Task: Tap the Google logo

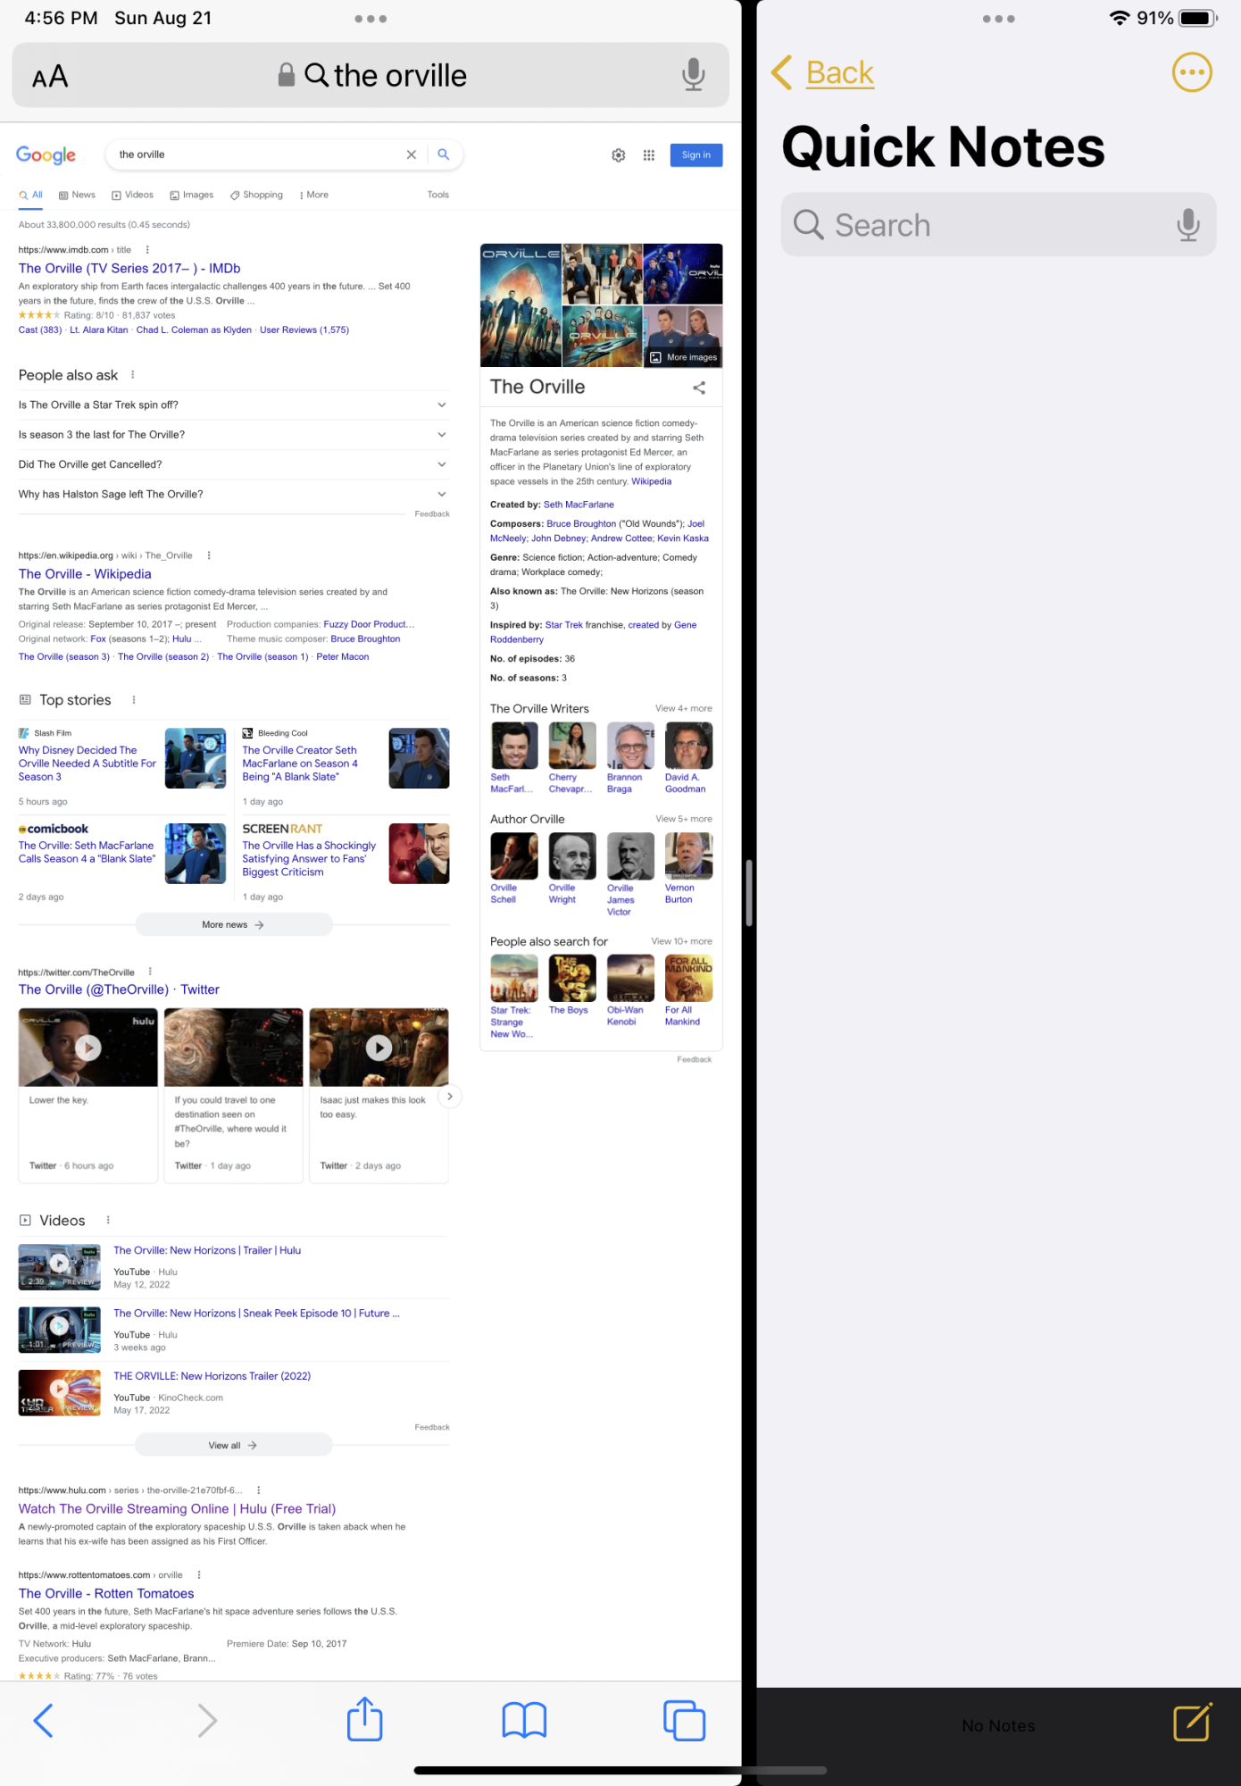Action: 46,155
